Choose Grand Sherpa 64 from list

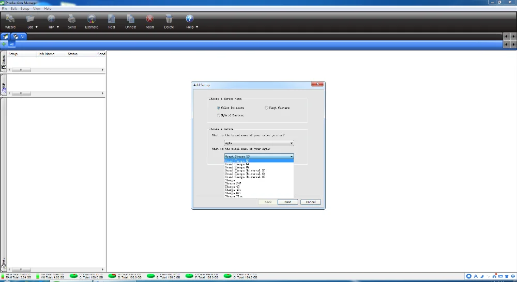click(259, 164)
